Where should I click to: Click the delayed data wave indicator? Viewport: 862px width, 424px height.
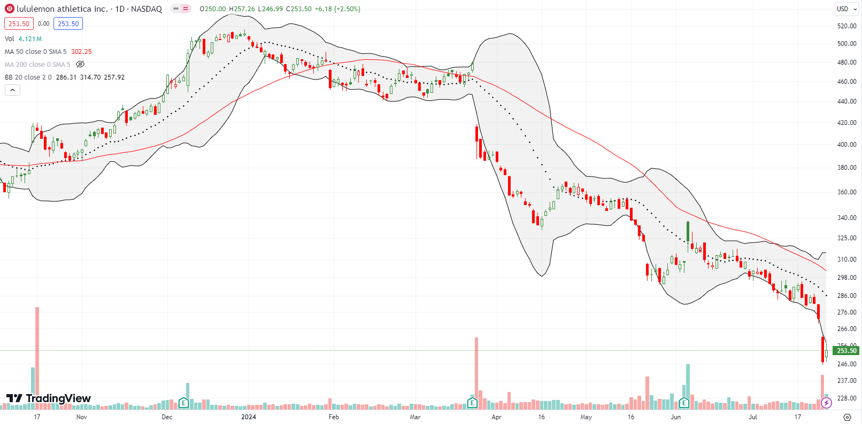186,9
